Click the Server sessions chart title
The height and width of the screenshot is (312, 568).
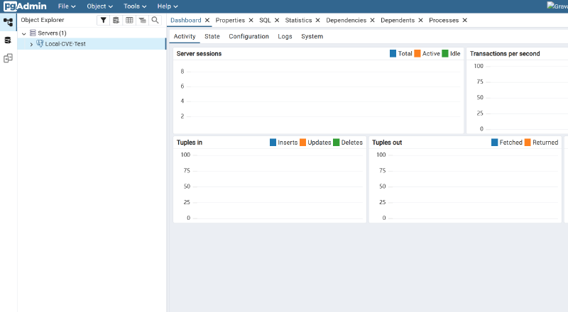point(199,54)
